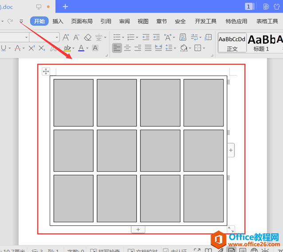Click the align left icon
The image size is (283, 252).
[x=117, y=48]
